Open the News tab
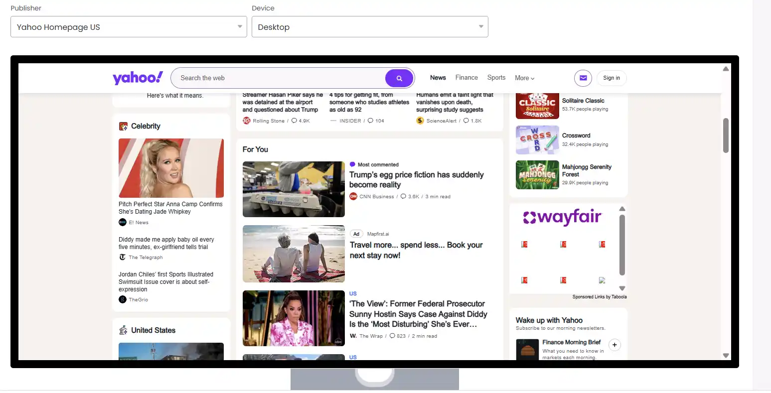 (438, 78)
